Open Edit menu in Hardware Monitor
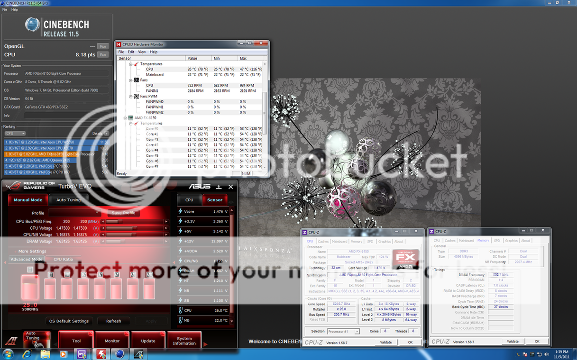577x360 pixels. [x=131, y=52]
